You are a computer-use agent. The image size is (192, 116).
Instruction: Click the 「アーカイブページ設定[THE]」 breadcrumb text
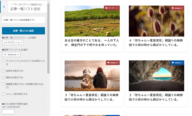click(x=28, y=5)
